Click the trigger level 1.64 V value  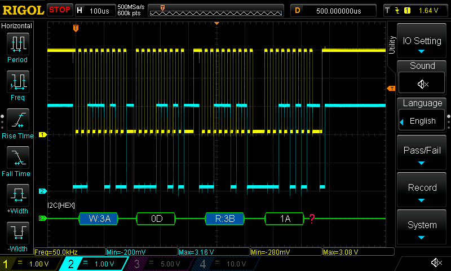(428, 11)
